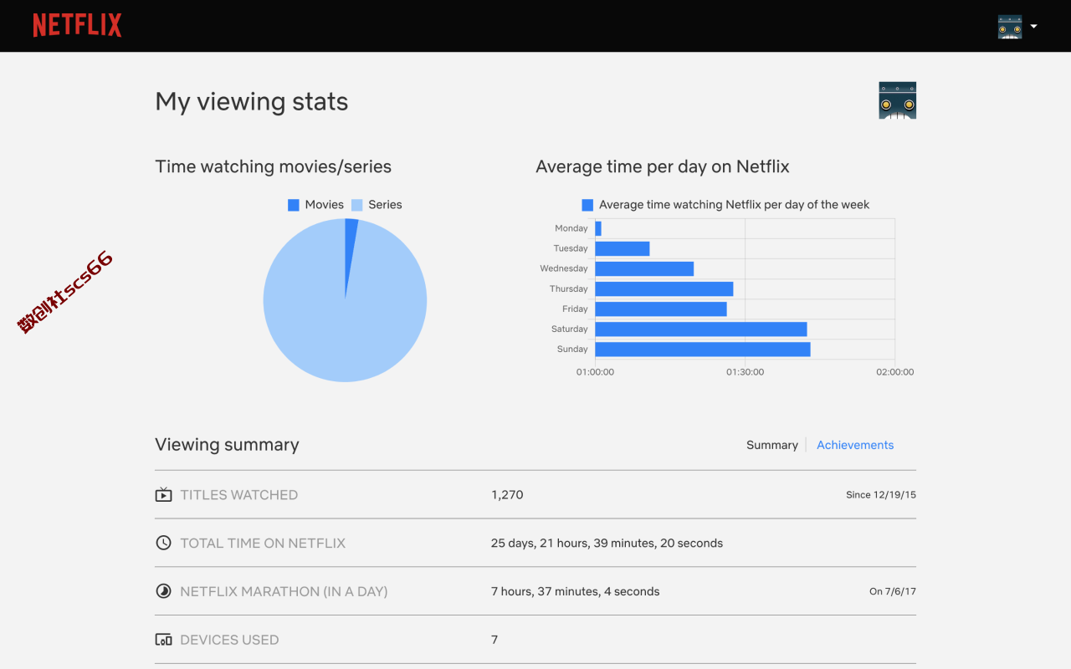Click the Total Time clock icon
The image size is (1071, 669).
click(163, 543)
